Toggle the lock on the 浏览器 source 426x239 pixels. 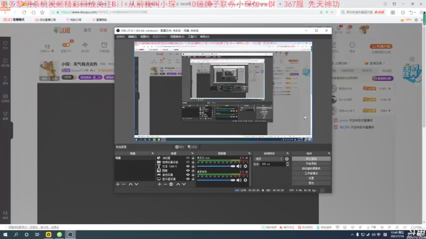coord(193,158)
